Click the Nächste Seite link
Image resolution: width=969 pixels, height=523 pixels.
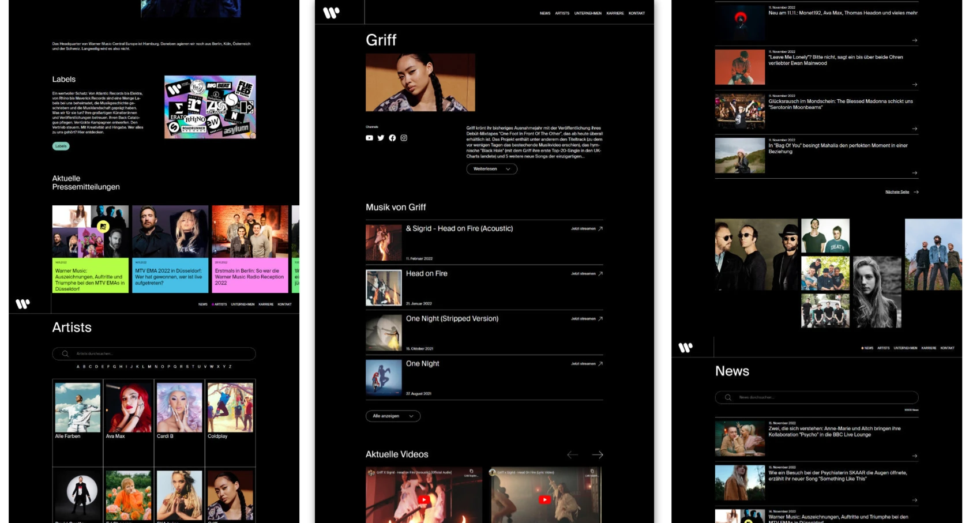coord(897,192)
